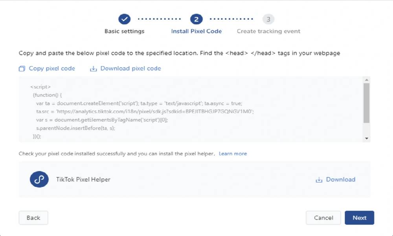Click the step 3 circle icon
The height and width of the screenshot is (236, 393).
coord(268,19)
